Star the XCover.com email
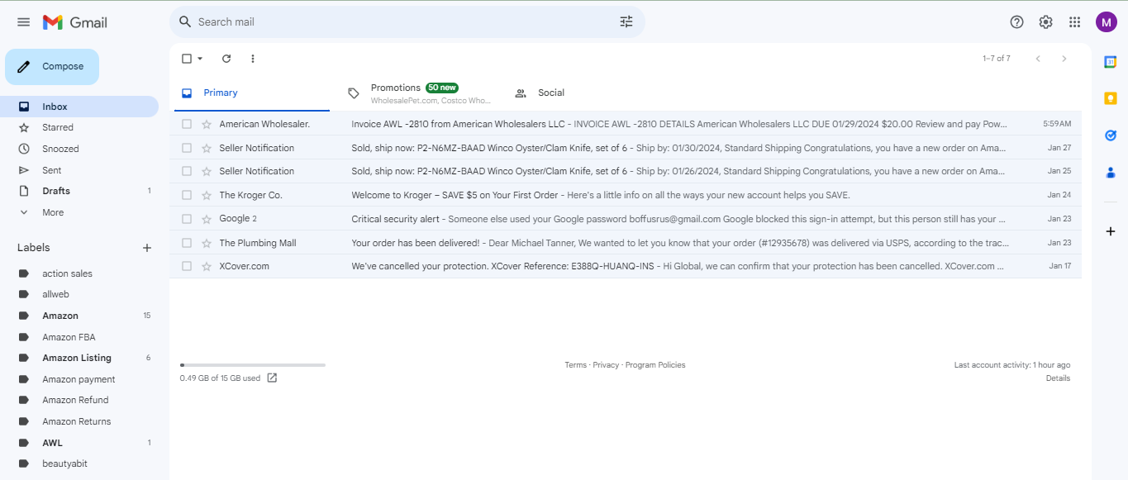Screen dimensions: 1128x480 pos(207,266)
